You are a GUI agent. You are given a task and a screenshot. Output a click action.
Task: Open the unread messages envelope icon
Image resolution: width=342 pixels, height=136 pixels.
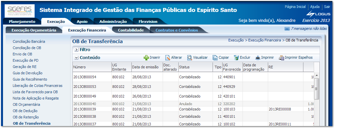pyautogui.click(x=287, y=29)
